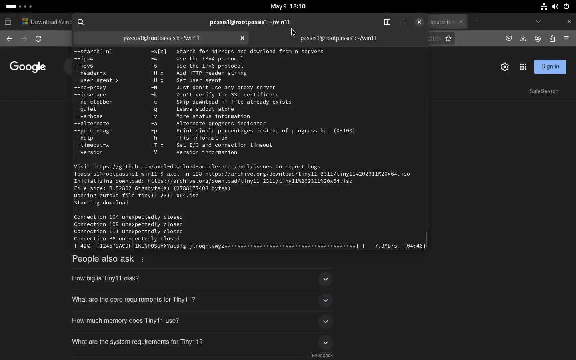The width and height of the screenshot is (576, 360).
Task: Switch to the second terminal tab
Action: [338, 38]
